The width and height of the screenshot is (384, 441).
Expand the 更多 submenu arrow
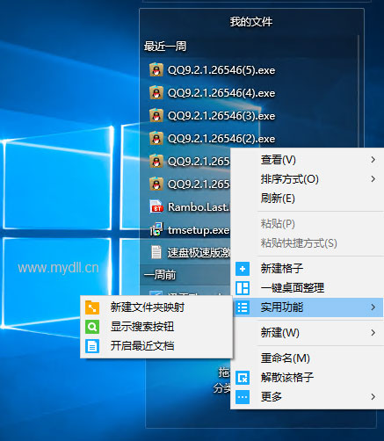373,397
